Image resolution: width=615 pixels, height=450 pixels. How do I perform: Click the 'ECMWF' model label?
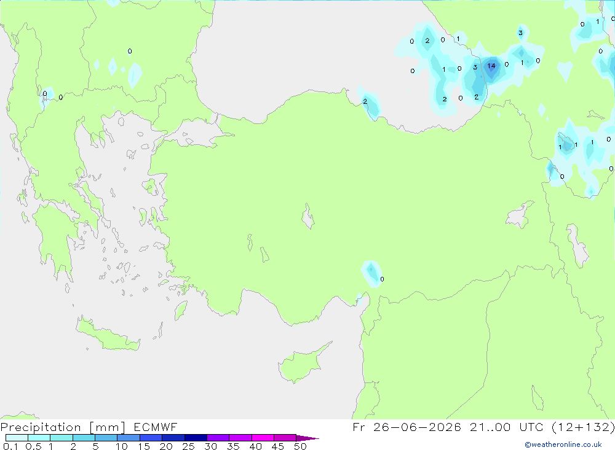[156, 427]
